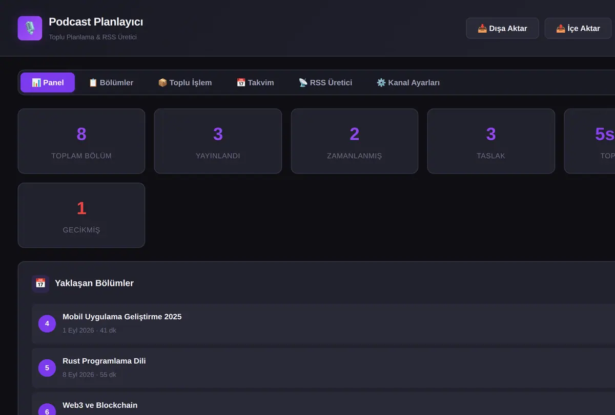Click episode number 6 purple badge
Viewport: 615px width, 415px height.
coord(47,411)
